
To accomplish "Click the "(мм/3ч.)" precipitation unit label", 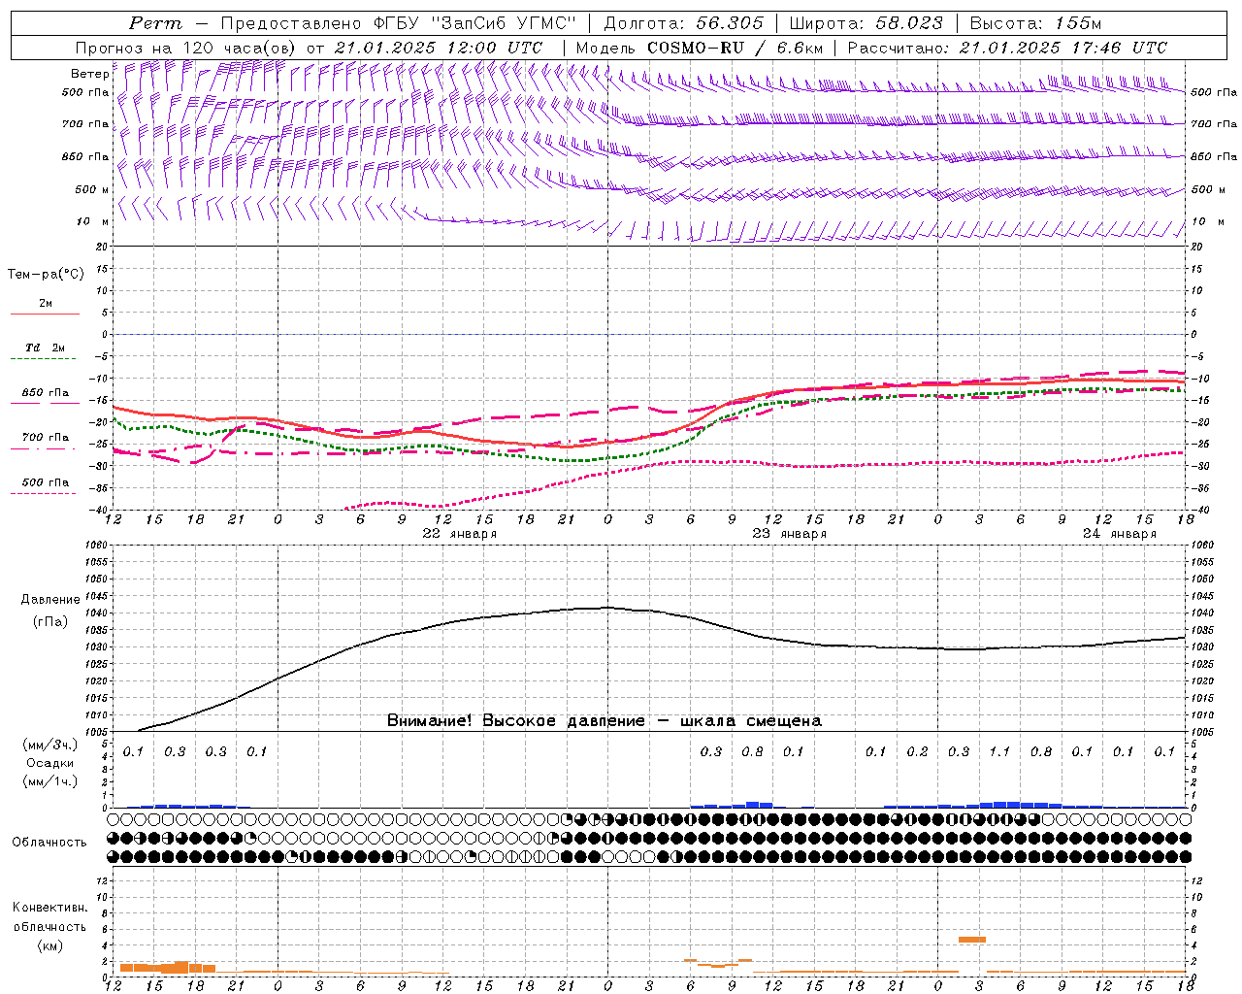I will [50, 745].
